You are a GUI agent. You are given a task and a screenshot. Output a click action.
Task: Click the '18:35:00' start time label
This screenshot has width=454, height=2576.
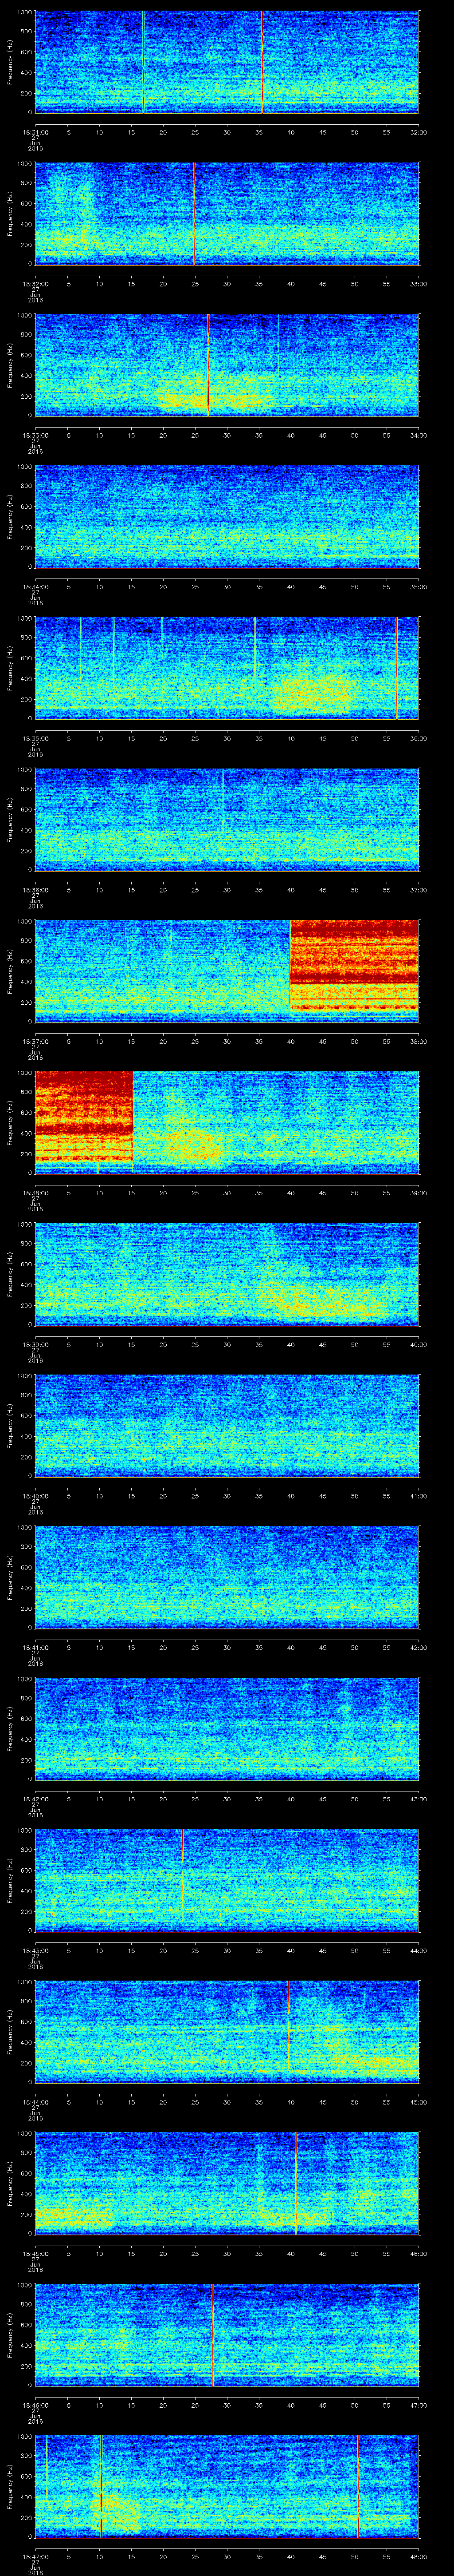35,738
